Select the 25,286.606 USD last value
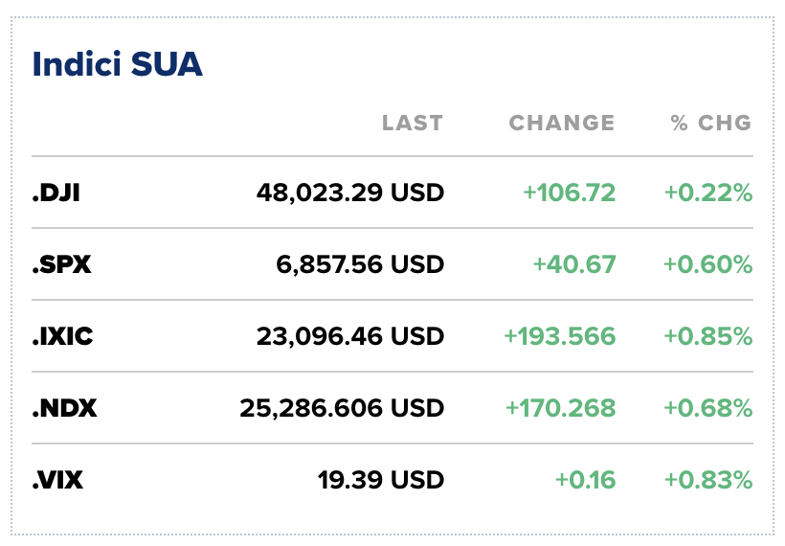This screenshot has width=785, height=546. (x=342, y=408)
